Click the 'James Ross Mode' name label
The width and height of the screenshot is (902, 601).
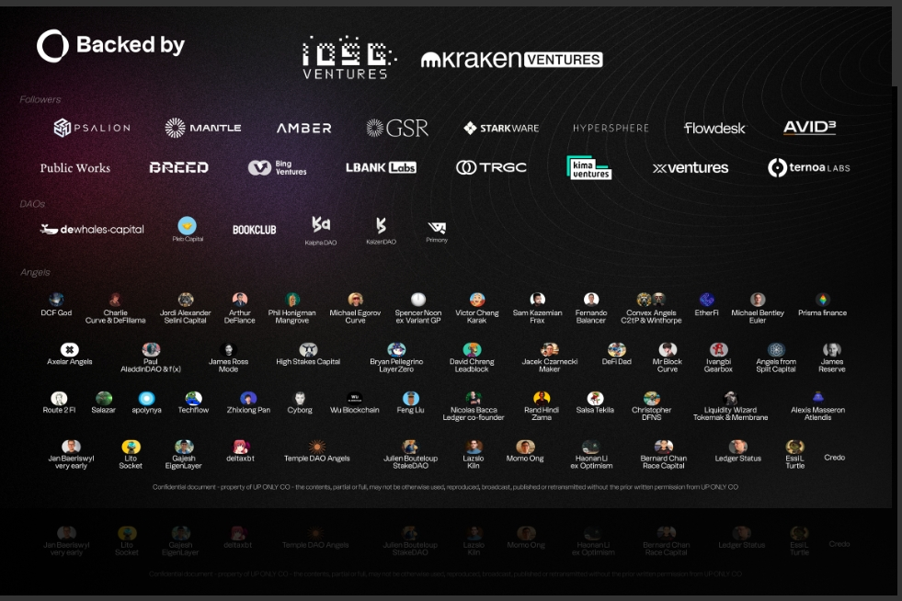[228, 365]
